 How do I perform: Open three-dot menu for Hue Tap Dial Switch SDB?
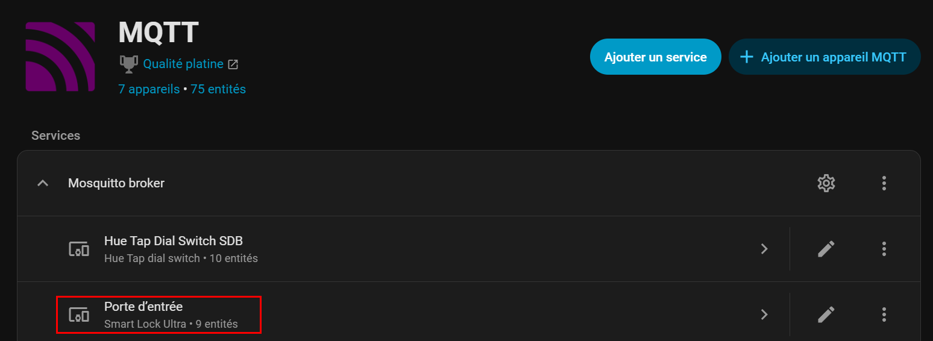pyautogui.click(x=884, y=249)
